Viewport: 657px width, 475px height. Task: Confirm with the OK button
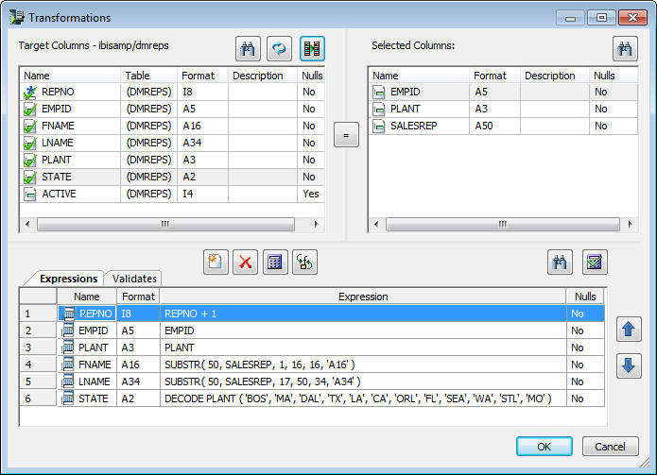pos(545,447)
